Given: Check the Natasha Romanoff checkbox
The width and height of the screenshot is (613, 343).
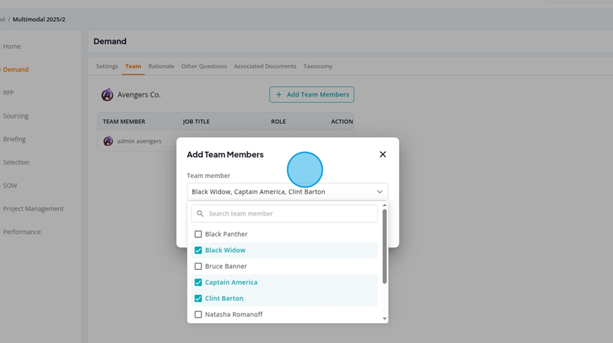Looking at the screenshot, I should (x=198, y=314).
